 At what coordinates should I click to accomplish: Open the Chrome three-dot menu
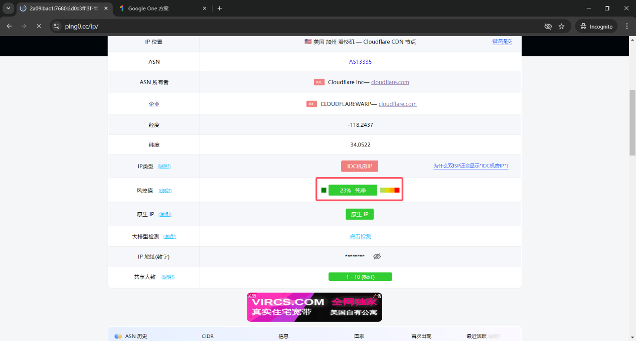pos(626,26)
